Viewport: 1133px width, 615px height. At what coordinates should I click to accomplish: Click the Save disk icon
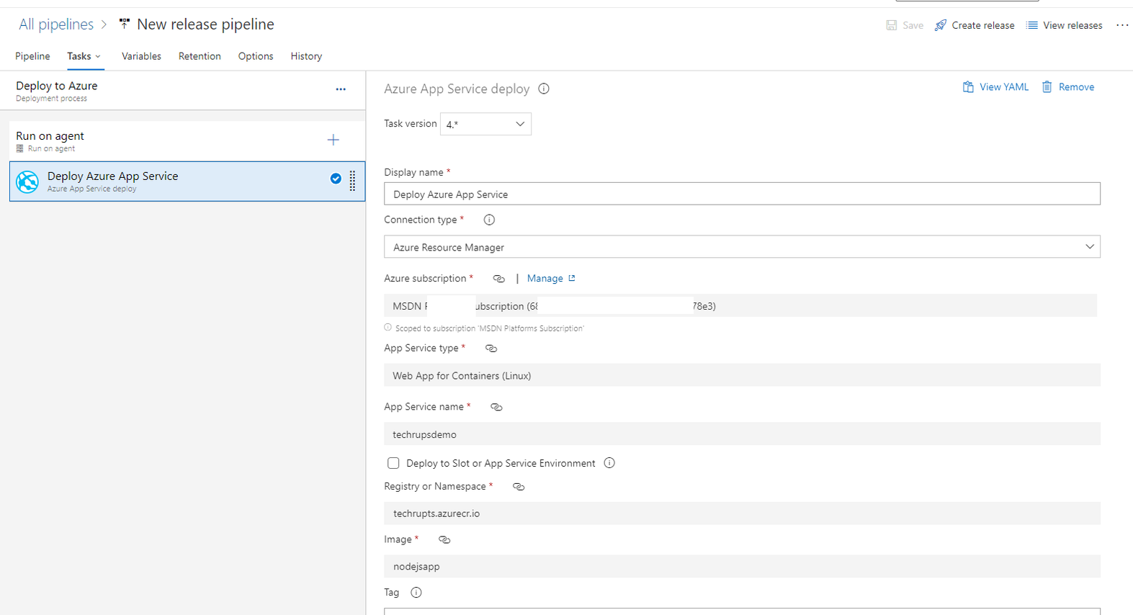point(892,25)
